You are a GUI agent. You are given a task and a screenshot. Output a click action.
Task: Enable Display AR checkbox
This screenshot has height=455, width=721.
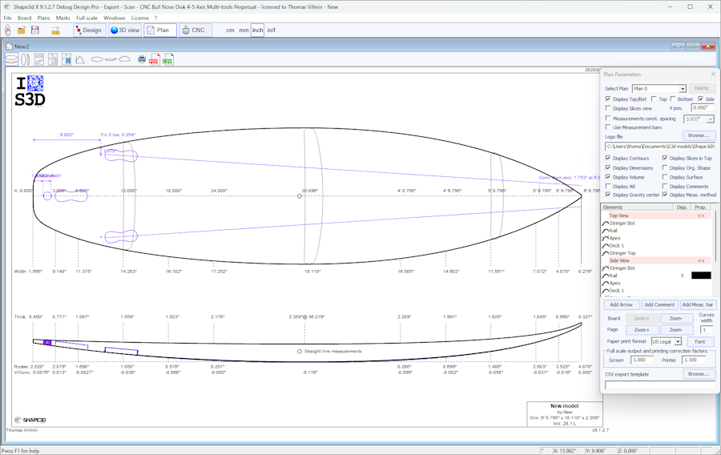pos(608,186)
